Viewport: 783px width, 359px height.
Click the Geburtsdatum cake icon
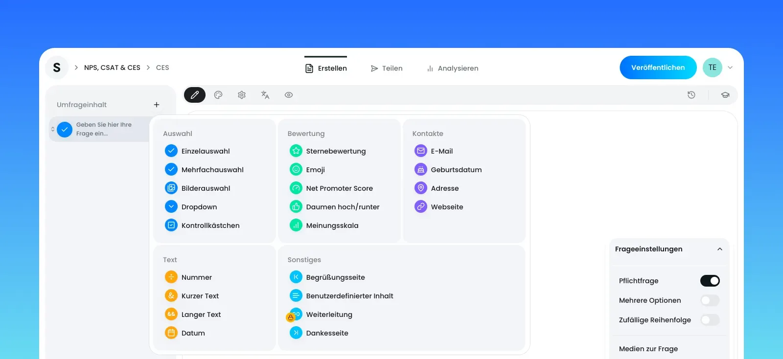pyautogui.click(x=421, y=169)
